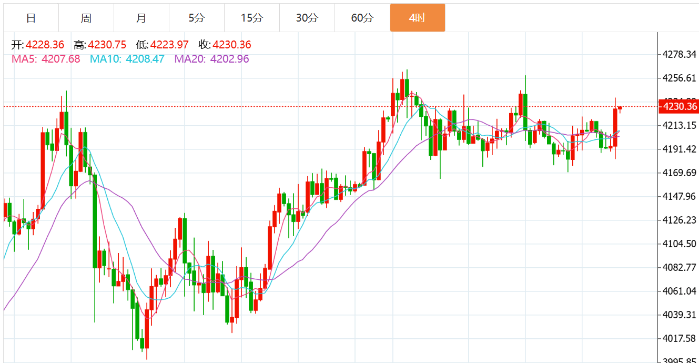Choose the 15分 timeframe tab
The height and width of the screenshot is (363, 699).
click(252, 18)
